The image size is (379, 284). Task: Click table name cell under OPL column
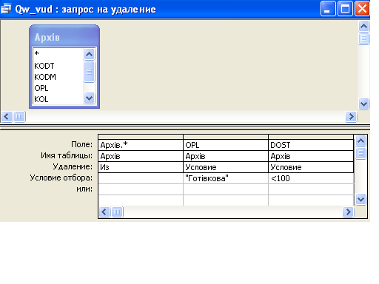tap(226, 156)
